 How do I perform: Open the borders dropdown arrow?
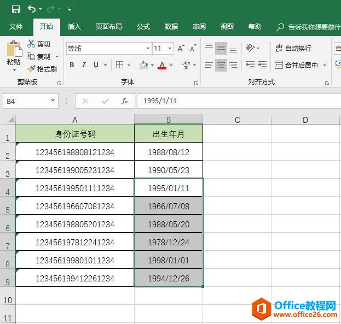pyautogui.click(x=129, y=65)
